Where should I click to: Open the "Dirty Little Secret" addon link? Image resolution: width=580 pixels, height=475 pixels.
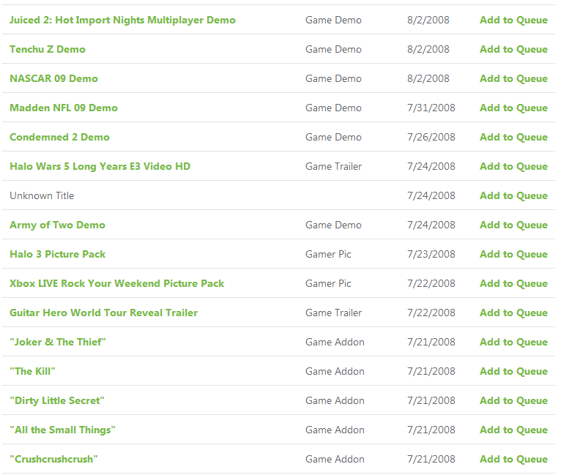[57, 400]
